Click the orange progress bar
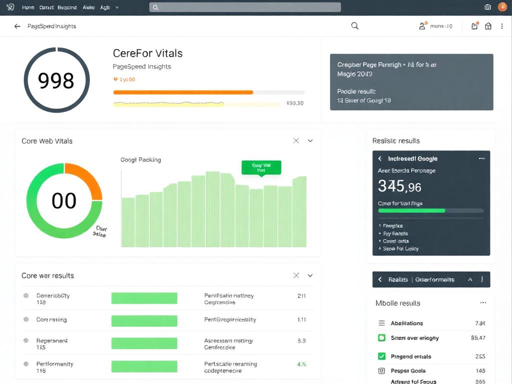The height and width of the screenshot is (384, 512). [x=183, y=92]
